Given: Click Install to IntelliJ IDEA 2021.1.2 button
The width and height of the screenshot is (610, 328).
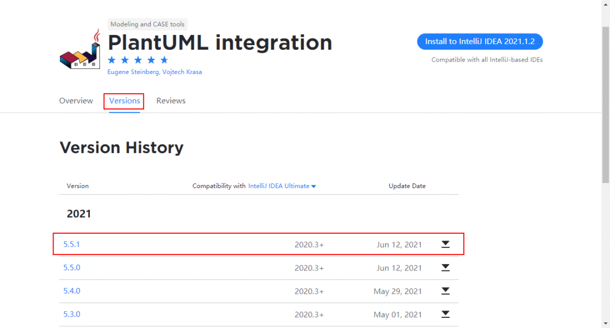Looking at the screenshot, I should (x=480, y=41).
